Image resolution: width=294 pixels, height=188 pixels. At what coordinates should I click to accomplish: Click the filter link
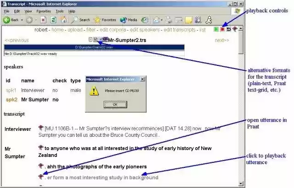coord(91,30)
